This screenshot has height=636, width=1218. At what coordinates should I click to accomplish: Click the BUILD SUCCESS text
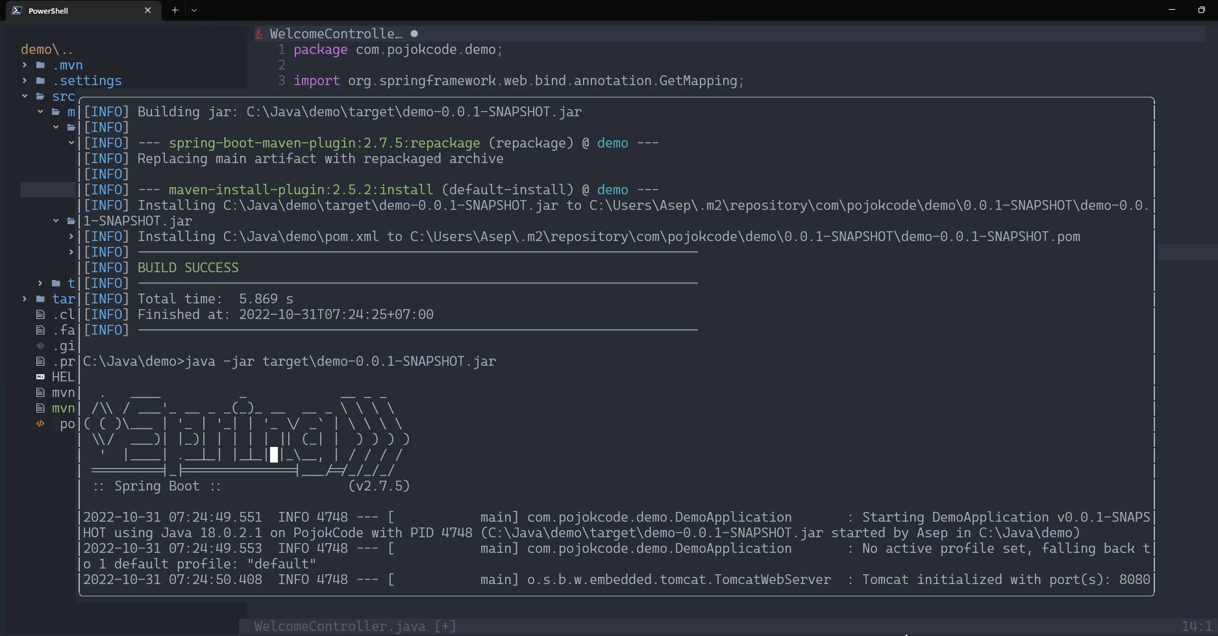point(188,268)
